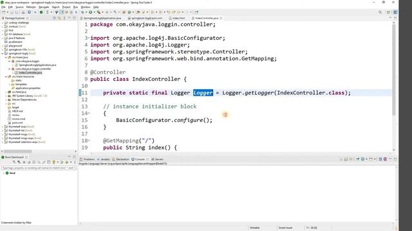Image resolution: width=412 pixels, height=231 pixels.
Task: Click the Print toolbar icon
Action: (23, 12)
